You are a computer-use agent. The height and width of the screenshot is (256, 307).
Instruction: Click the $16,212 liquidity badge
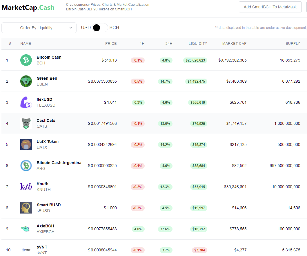coord(199,229)
